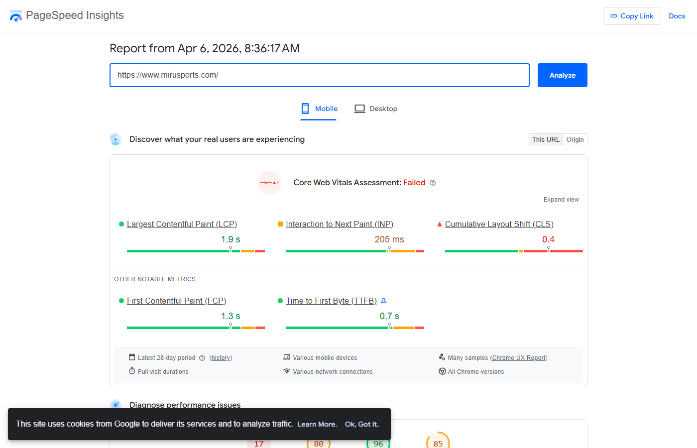Click the Chrome icon beside All Chrome versions
The image size is (697, 448).
coord(442,371)
